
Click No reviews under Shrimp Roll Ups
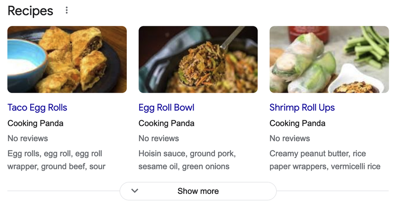tap(289, 138)
